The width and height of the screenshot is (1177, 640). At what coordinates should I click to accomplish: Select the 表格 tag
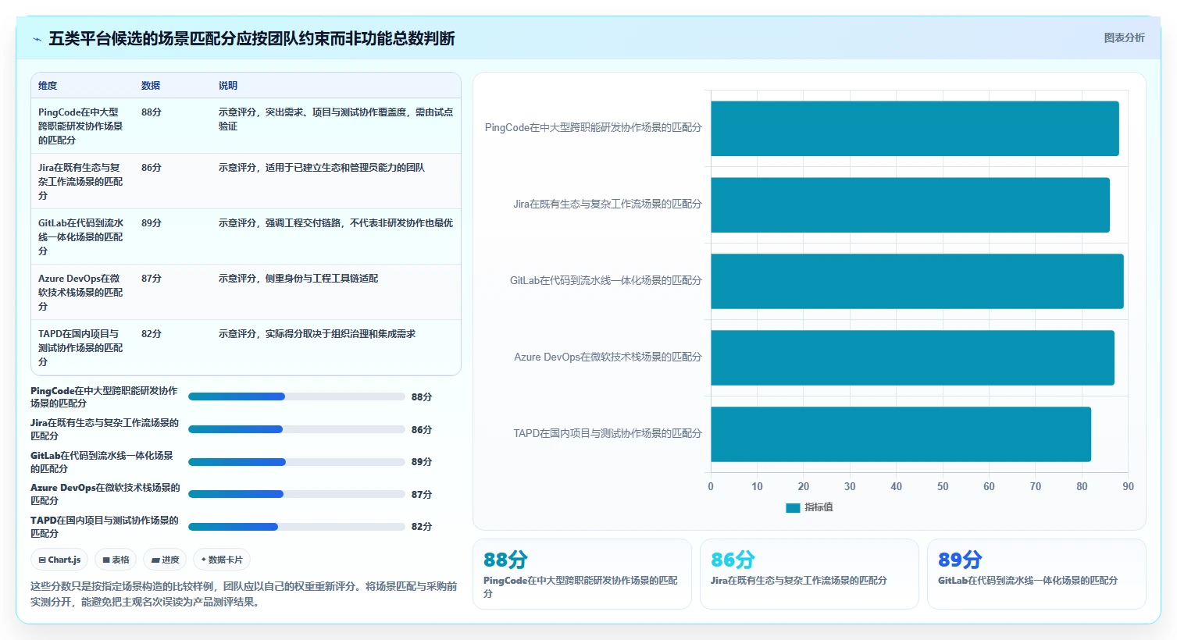click(116, 560)
